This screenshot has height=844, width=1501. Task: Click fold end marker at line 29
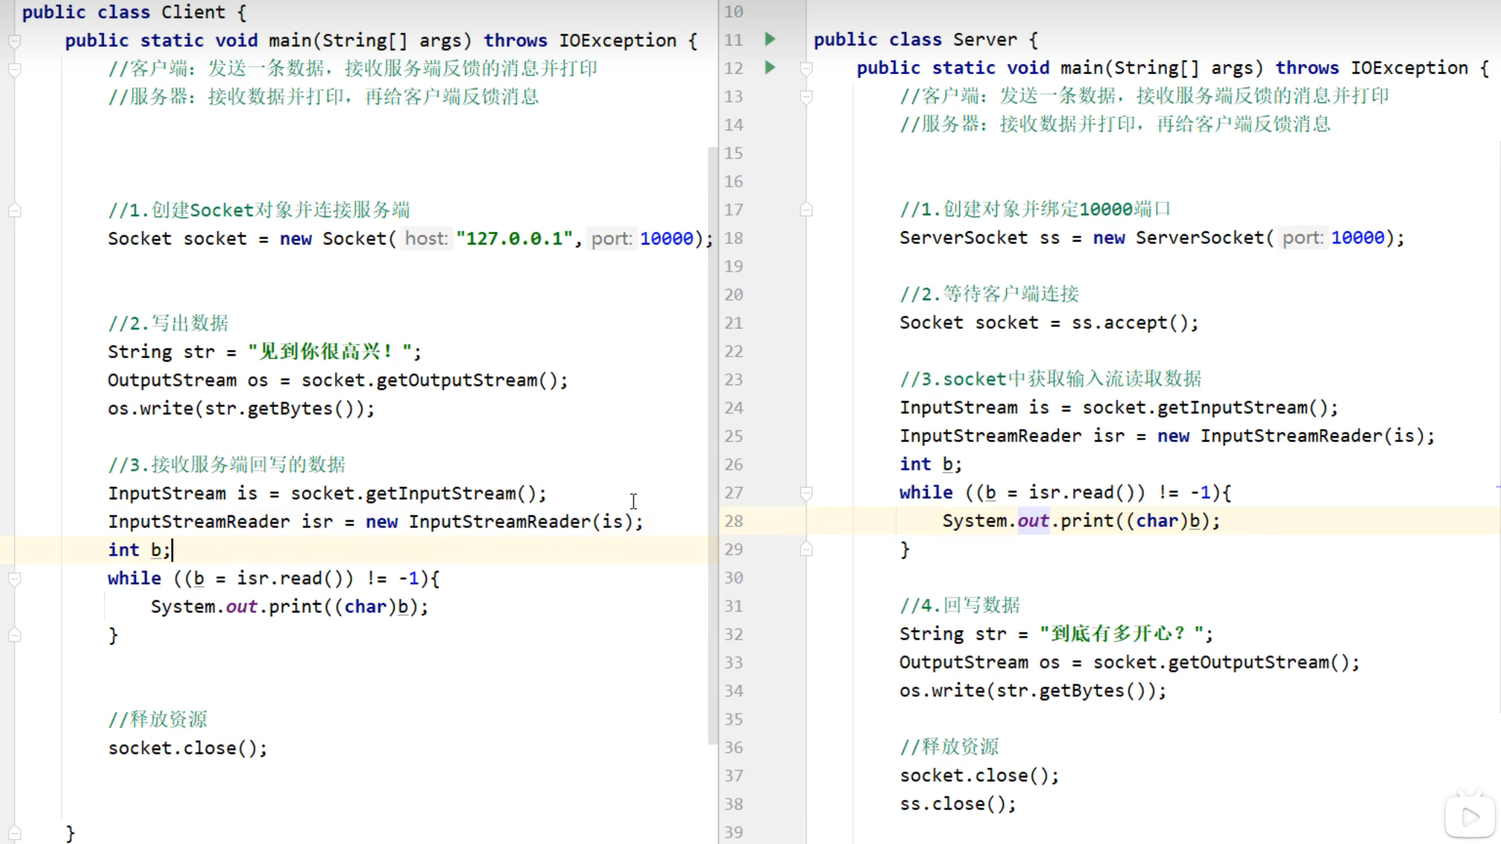click(806, 549)
